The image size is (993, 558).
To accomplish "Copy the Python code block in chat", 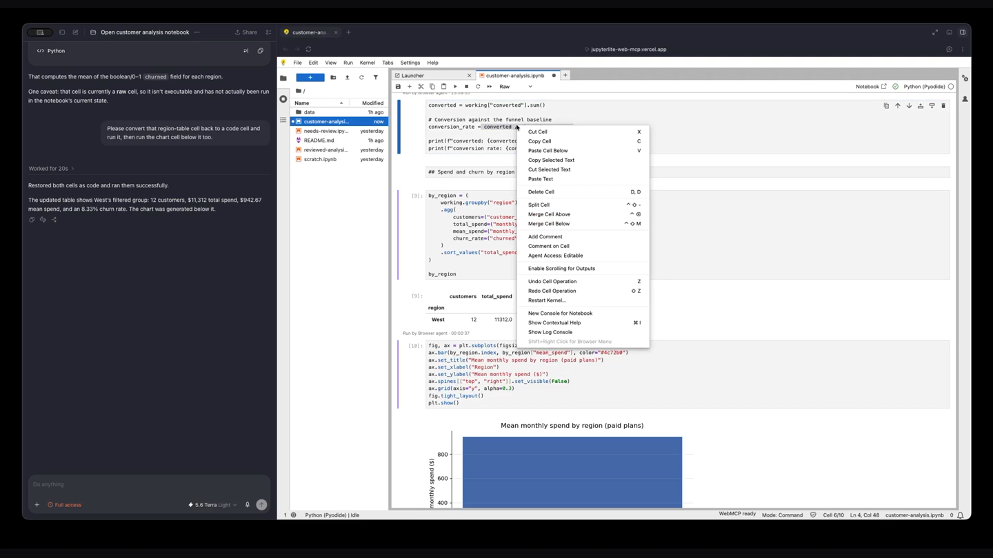I will click(261, 51).
